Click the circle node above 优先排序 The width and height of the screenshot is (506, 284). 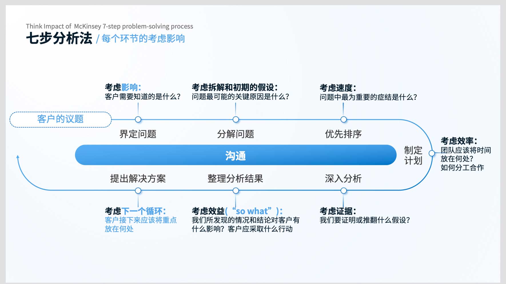(343, 119)
